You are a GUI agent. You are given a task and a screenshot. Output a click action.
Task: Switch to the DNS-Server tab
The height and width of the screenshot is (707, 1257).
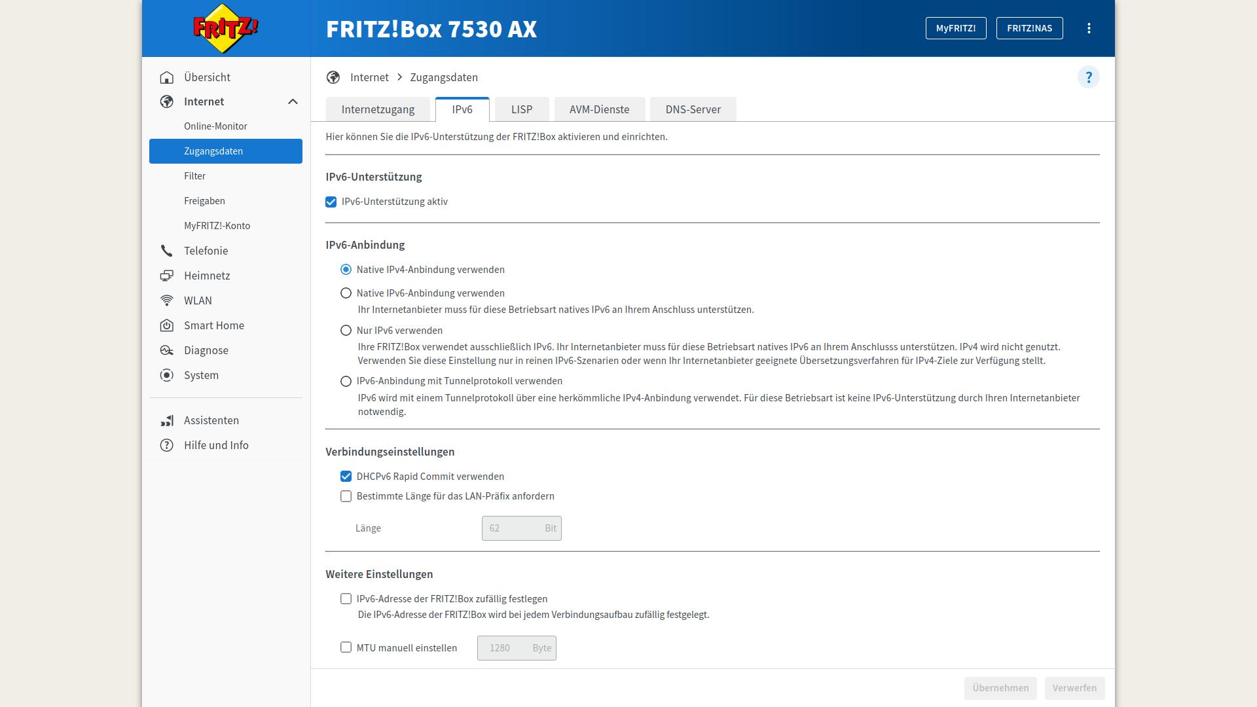(693, 109)
